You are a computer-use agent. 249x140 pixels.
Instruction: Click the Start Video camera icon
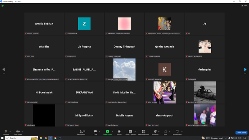[18, 131]
